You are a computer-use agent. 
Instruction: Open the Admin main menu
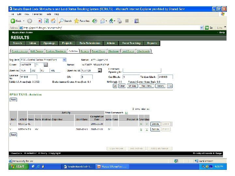click(111, 43)
